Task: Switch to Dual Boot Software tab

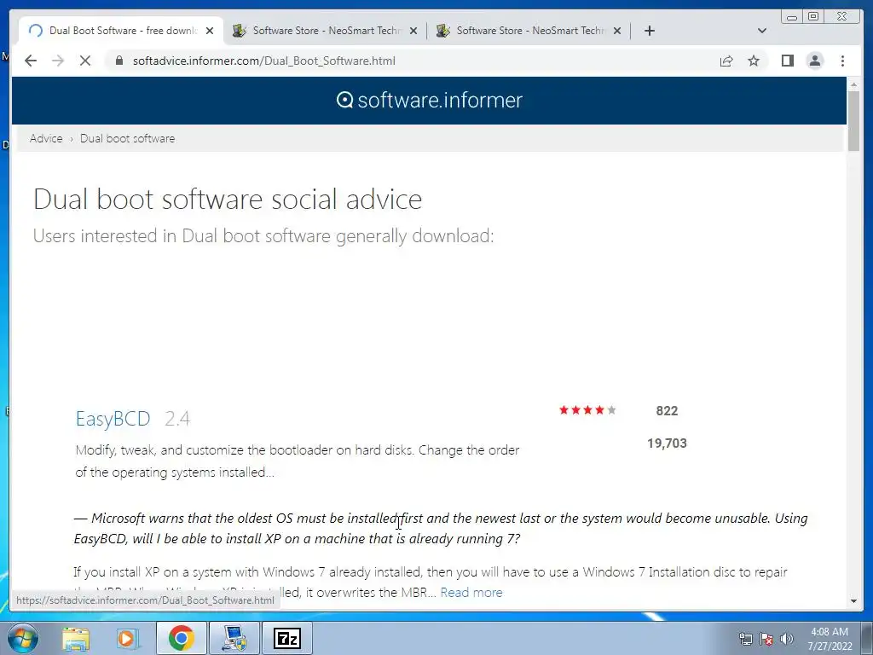Action: coord(121,31)
